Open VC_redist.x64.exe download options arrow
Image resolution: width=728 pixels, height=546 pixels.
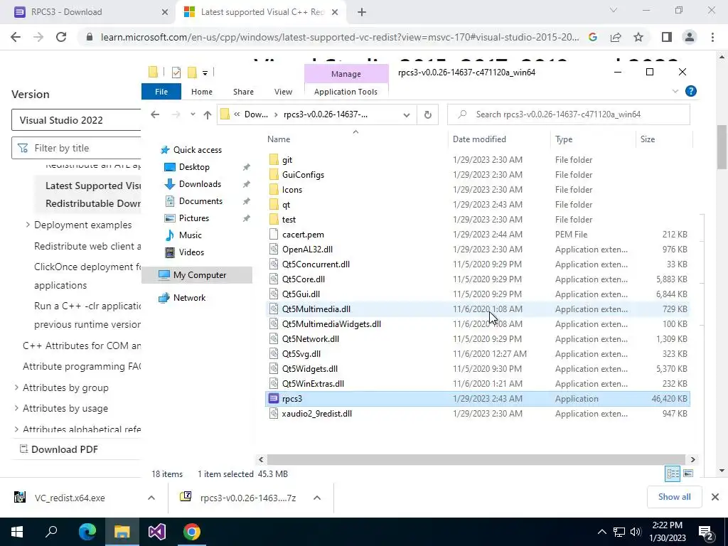coord(151,498)
